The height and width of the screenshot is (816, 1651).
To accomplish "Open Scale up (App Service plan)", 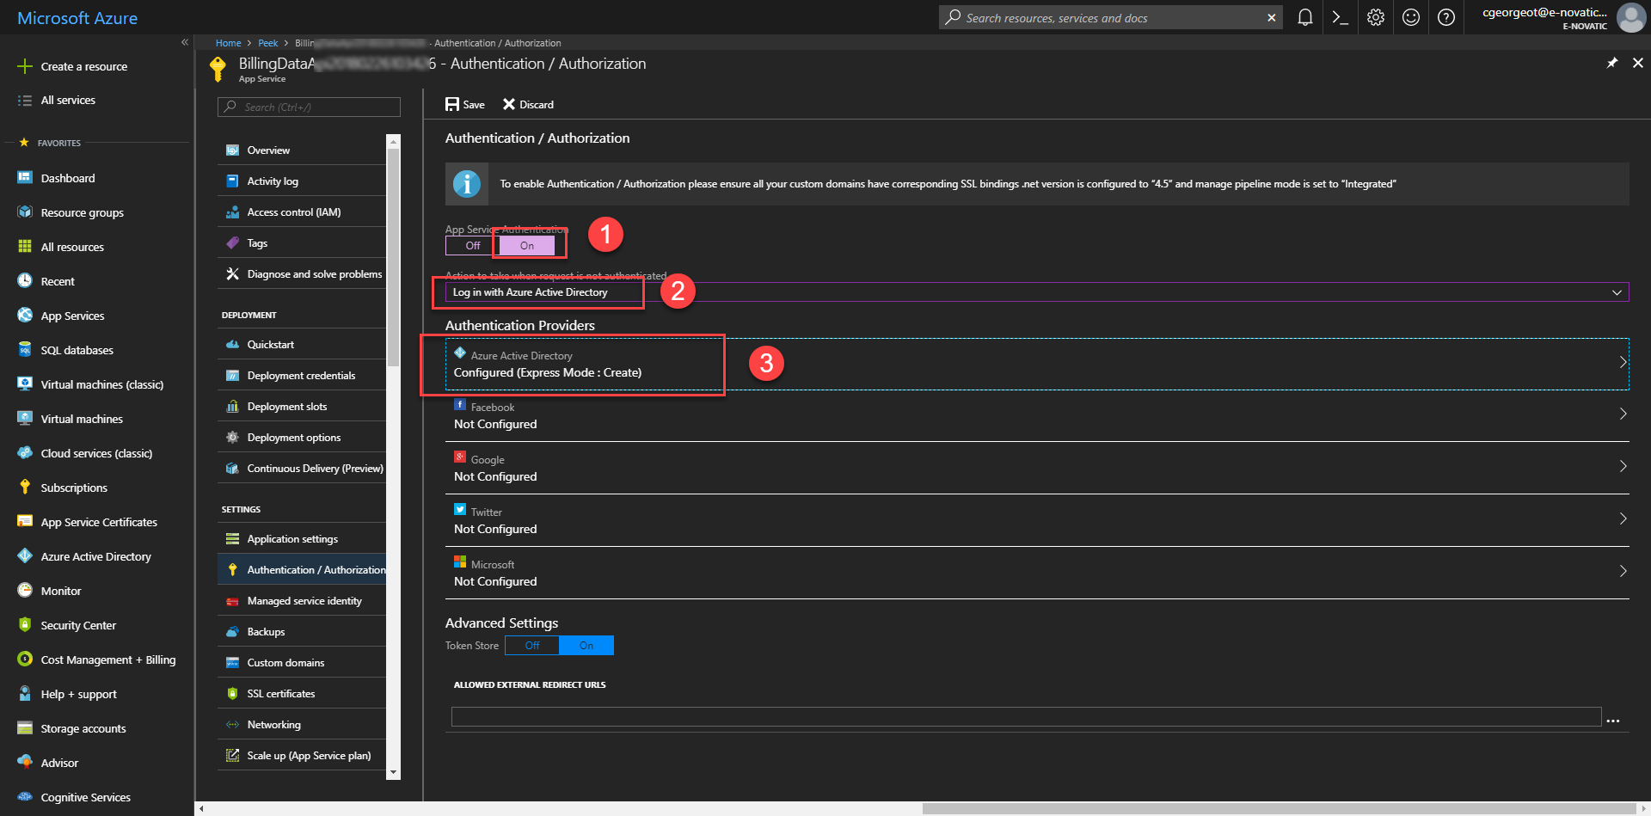I will point(302,755).
